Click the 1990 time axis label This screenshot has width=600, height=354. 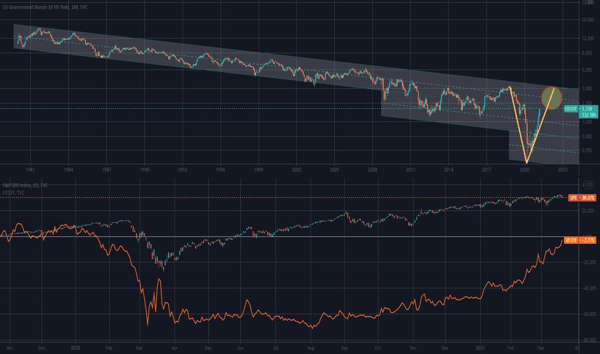pyautogui.click(x=144, y=169)
